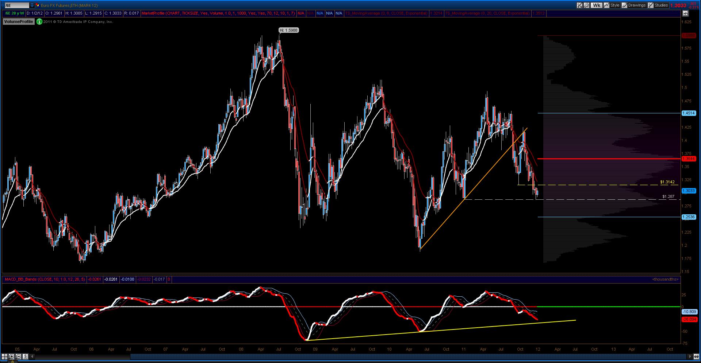Click the dollar sign price scale icon
The height and width of the screenshot is (363, 701).
point(25,356)
